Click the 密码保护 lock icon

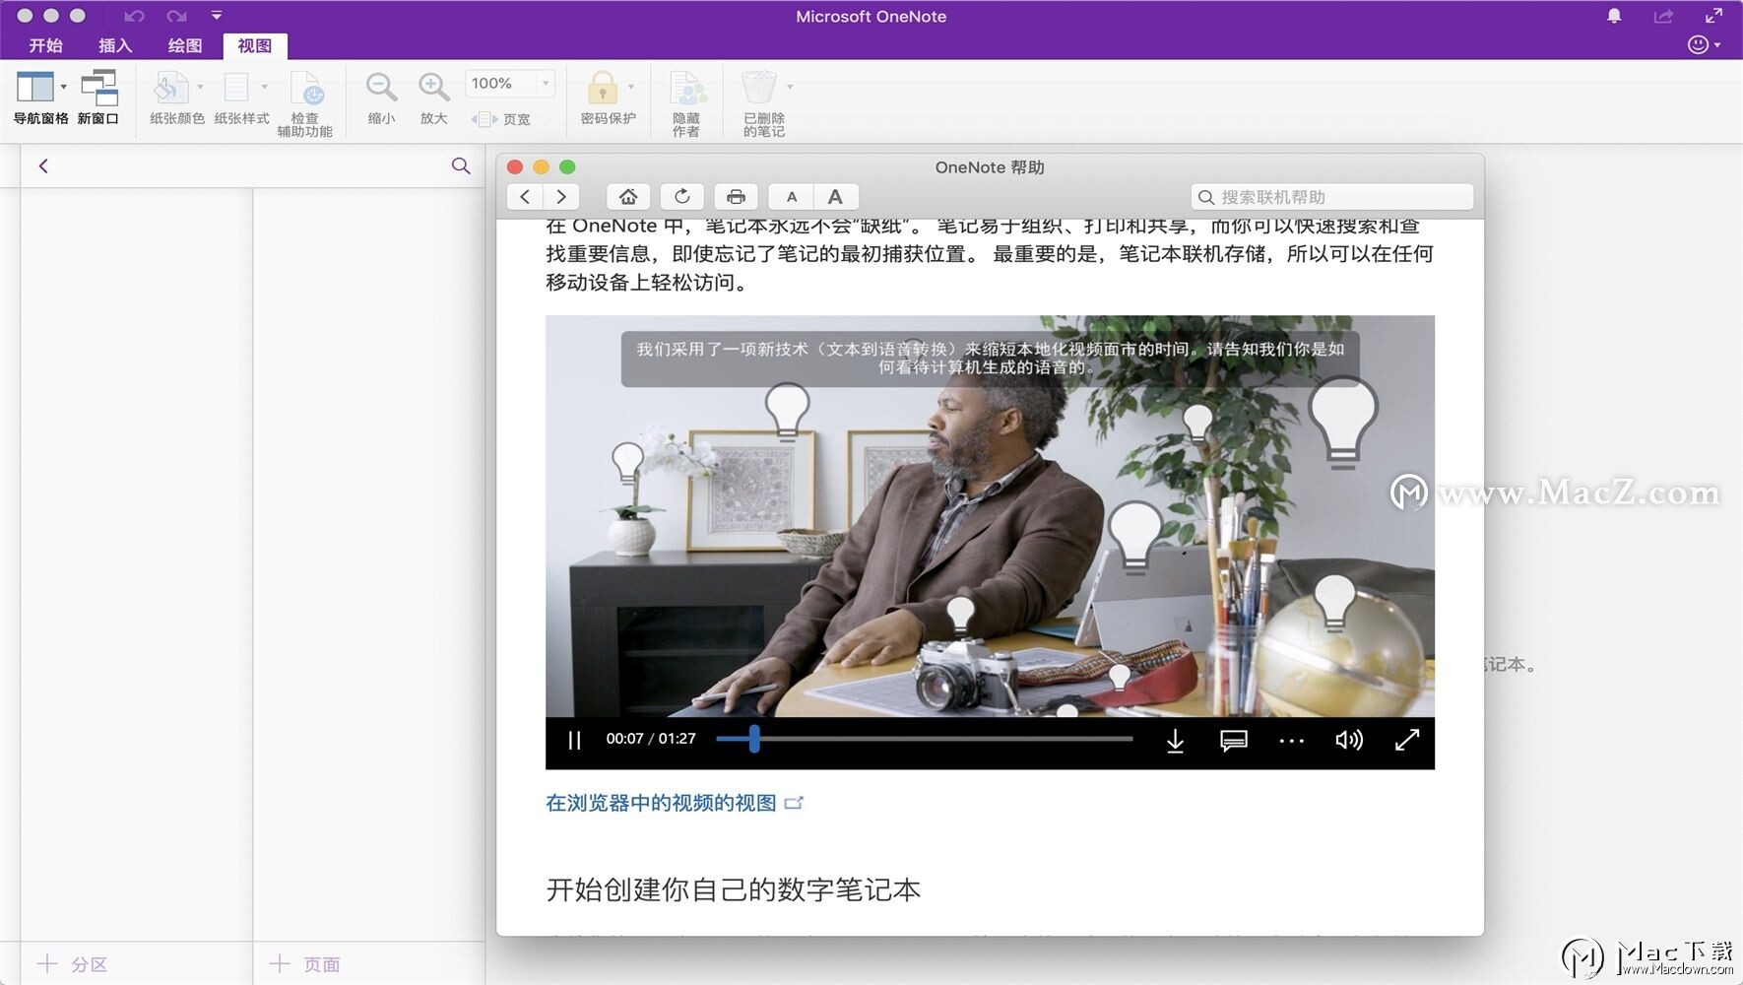click(603, 87)
